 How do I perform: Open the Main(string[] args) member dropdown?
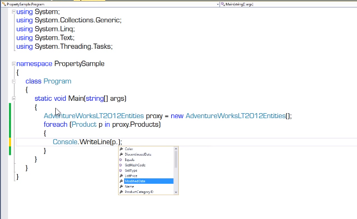289,4
